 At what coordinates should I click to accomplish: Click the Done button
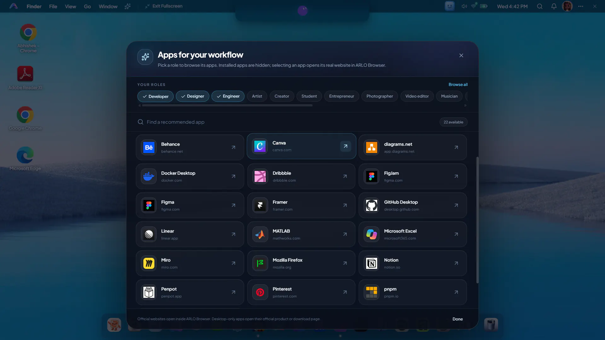[x=458, y=319]
